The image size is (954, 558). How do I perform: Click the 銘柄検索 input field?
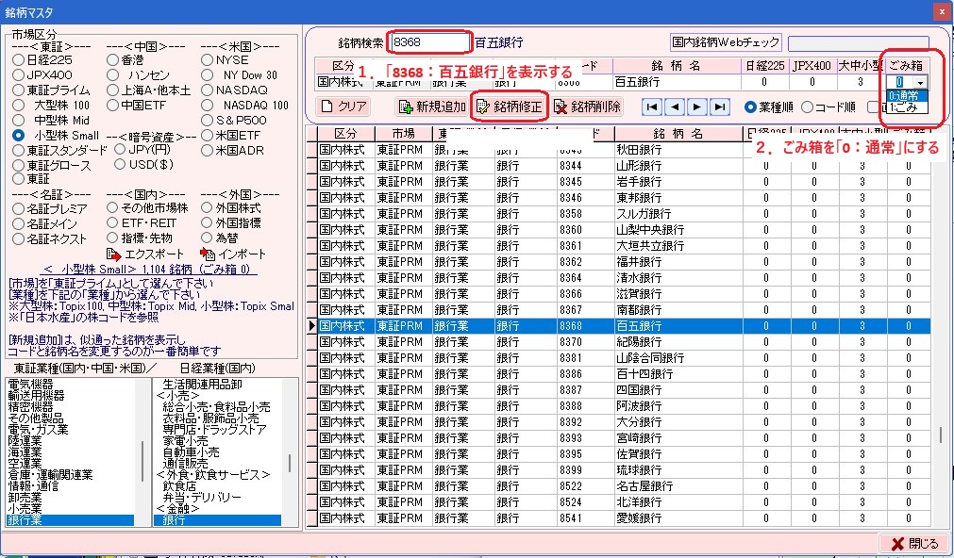[x=429, y=42]
